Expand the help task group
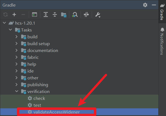 (x=16, y=64)
